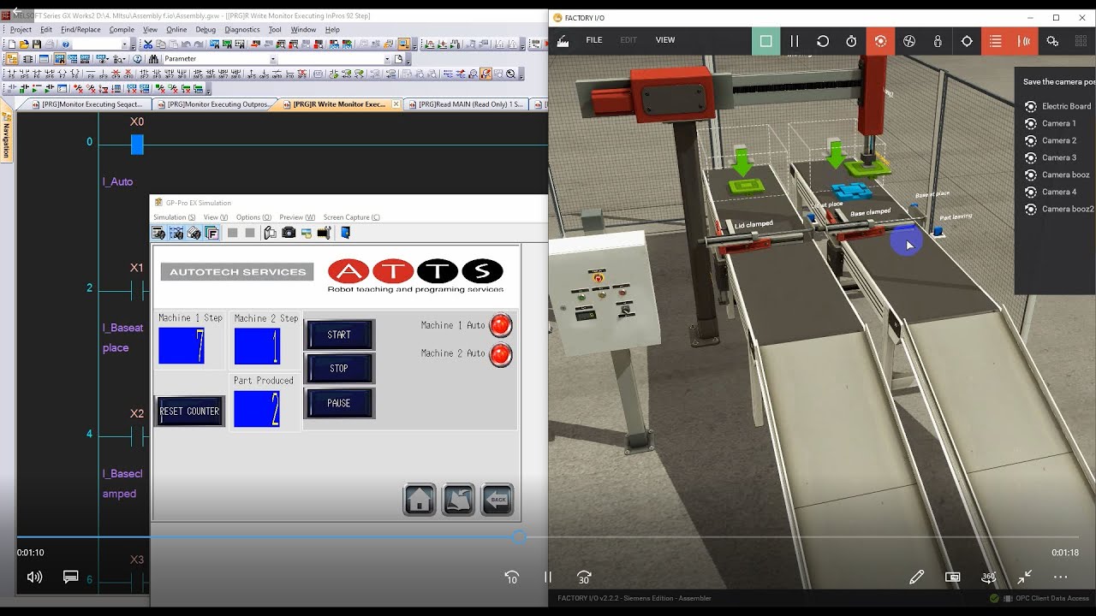Click the HMI home screen icon
Screen dimensions: 1096x616
tap(420, 500)
